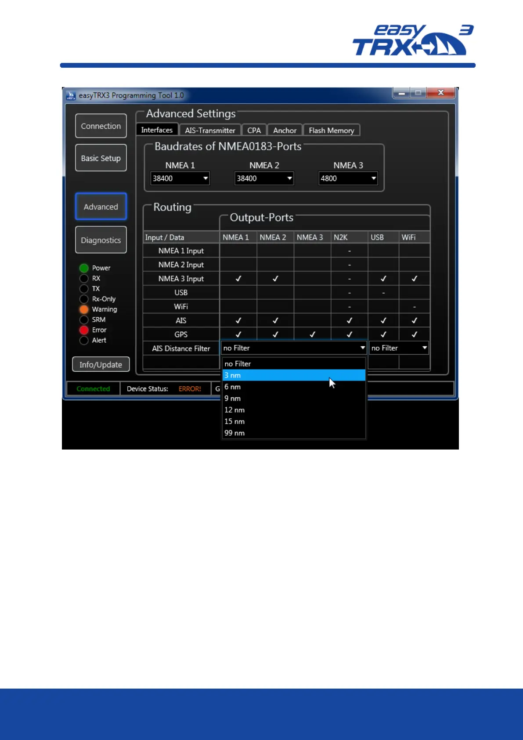Click the SRM status LED indicator
Screen dimensions: 523x740
(84, 320)
